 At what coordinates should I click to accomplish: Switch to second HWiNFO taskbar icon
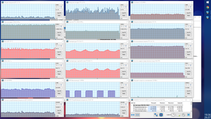point(207,18)
